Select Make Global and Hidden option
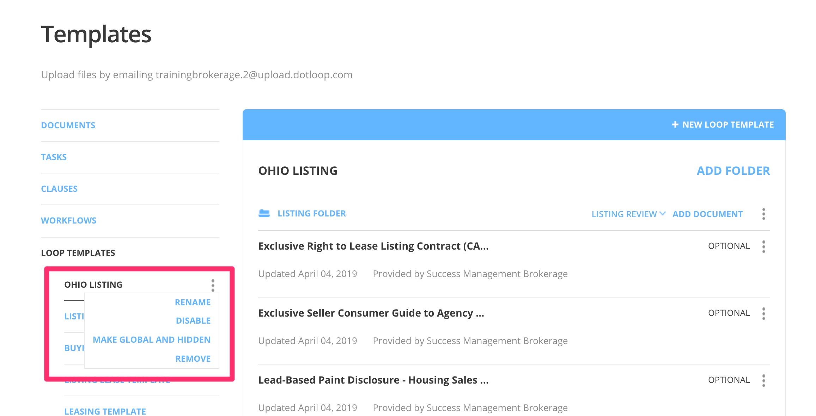The width and height of the screenshot is (816, 416). (152, 339)
